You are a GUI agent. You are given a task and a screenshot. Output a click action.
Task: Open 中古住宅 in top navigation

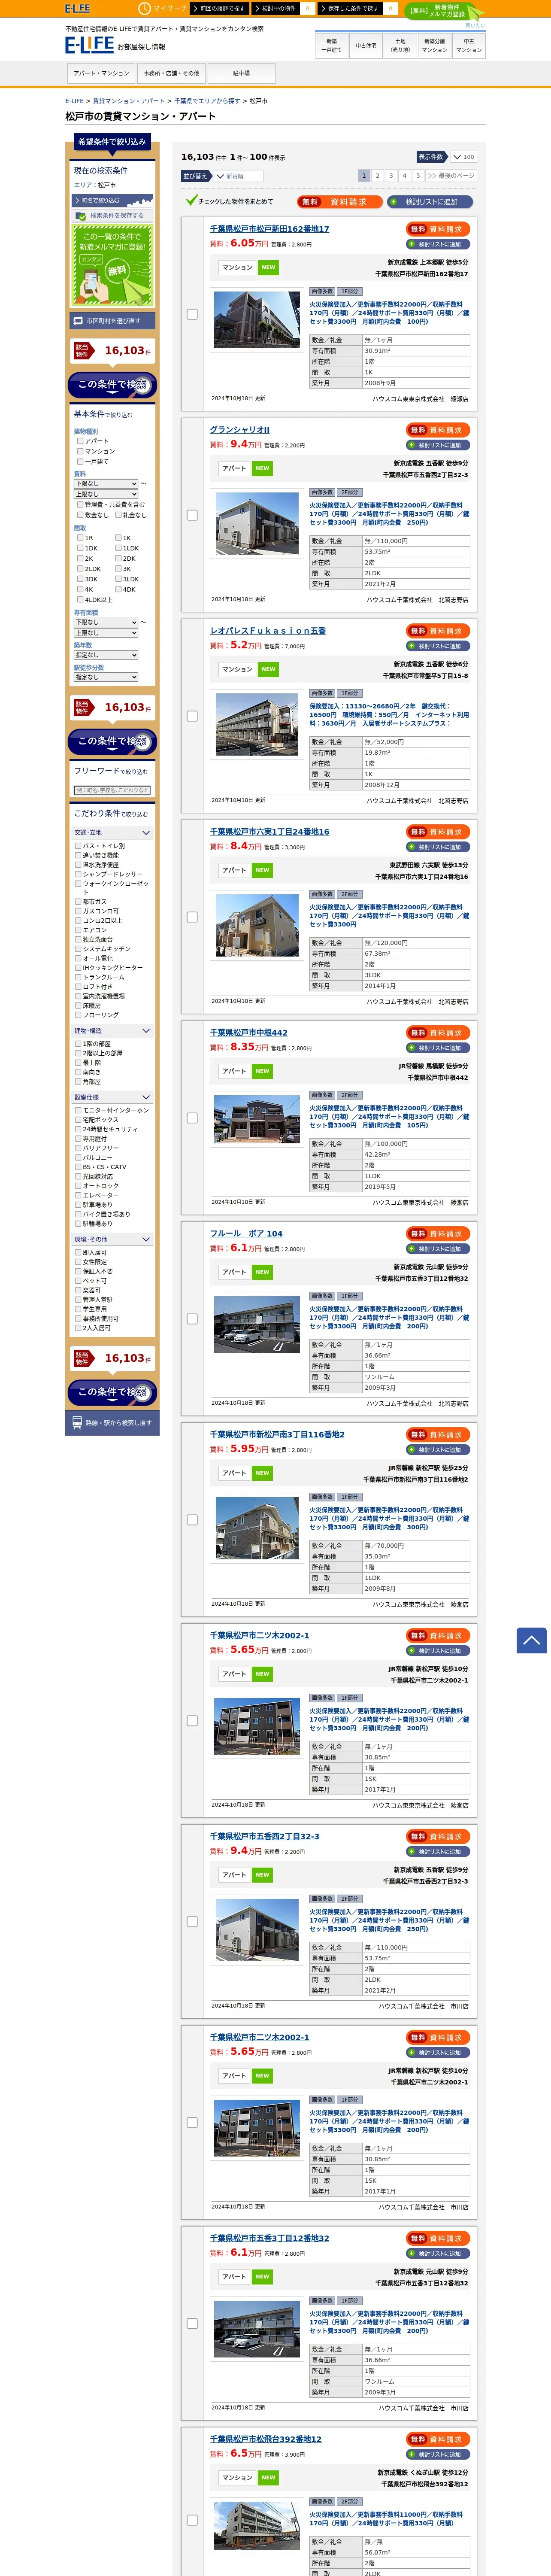click(366, 45)
